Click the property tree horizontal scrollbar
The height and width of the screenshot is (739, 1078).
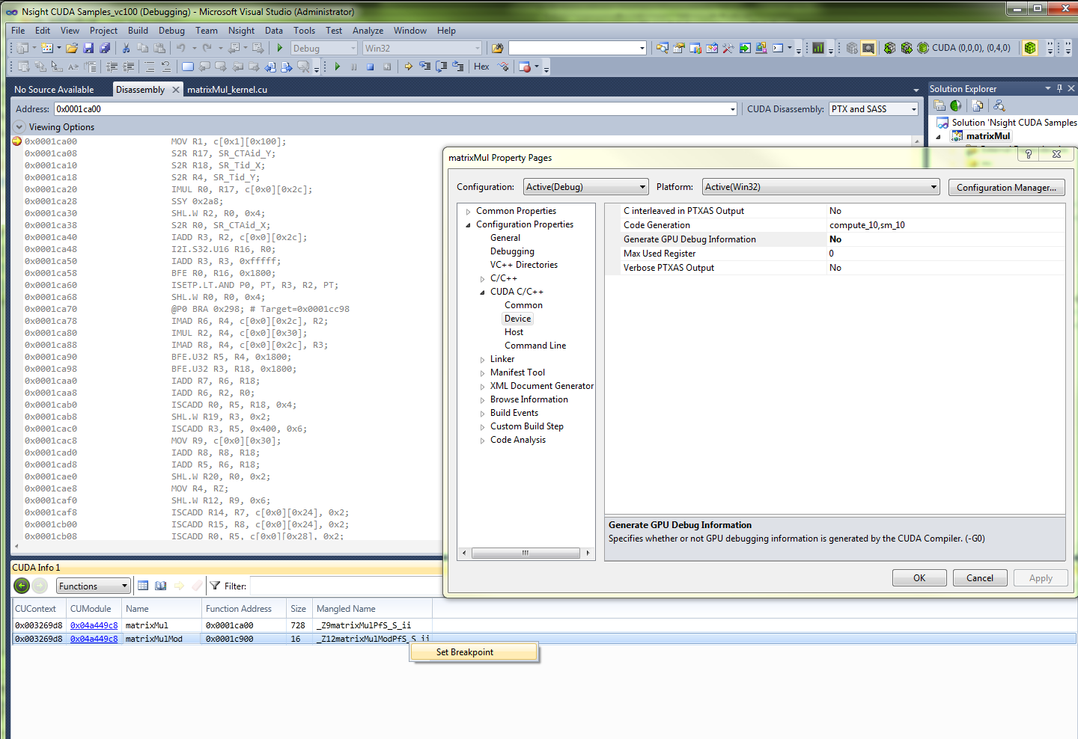(x=526, y=554)
